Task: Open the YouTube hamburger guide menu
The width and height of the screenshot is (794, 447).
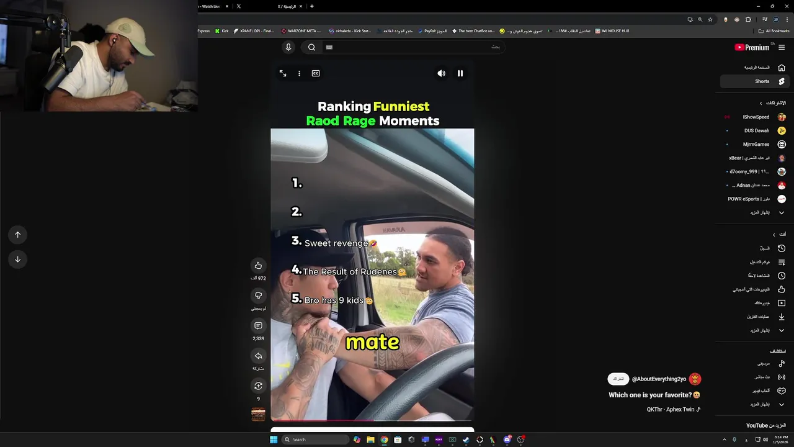Action: pos(782,47)
